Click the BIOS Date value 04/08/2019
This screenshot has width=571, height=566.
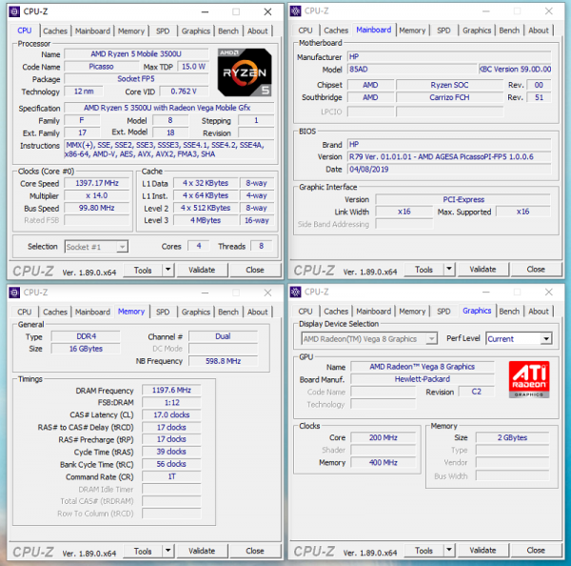point(449,170)
